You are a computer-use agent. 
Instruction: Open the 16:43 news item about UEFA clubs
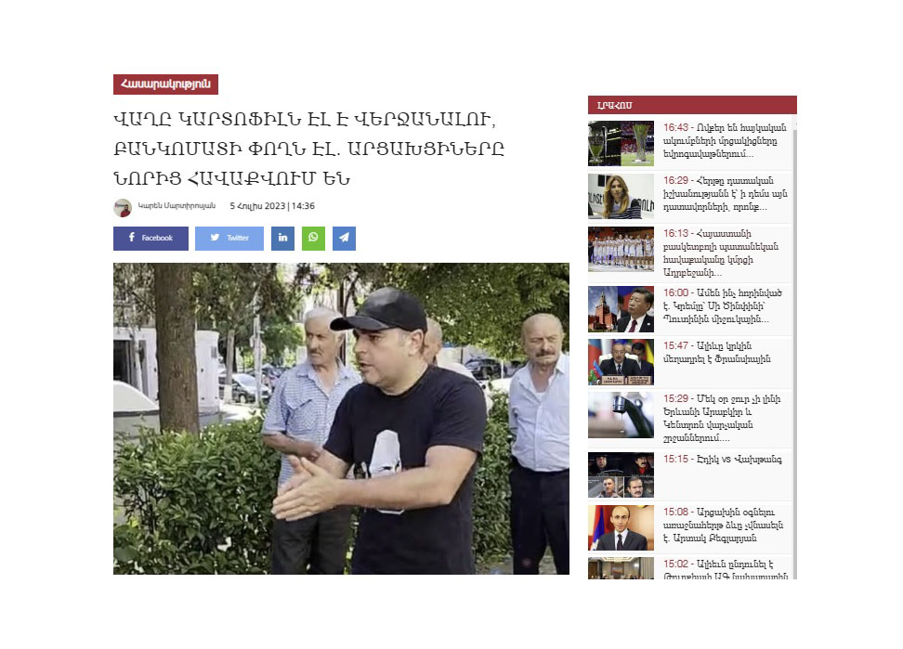[725, 141]
